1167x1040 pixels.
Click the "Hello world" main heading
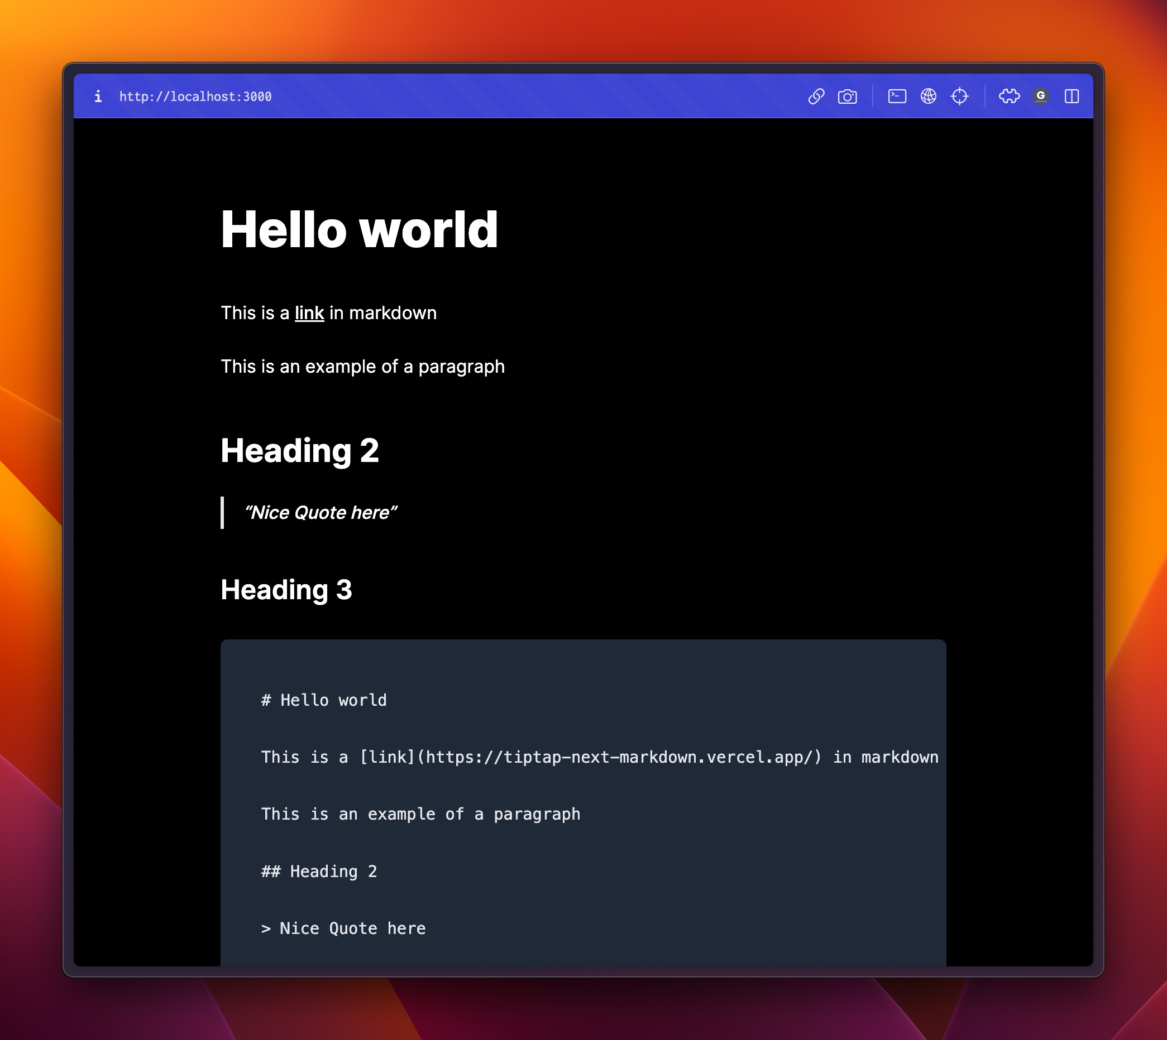359,229
